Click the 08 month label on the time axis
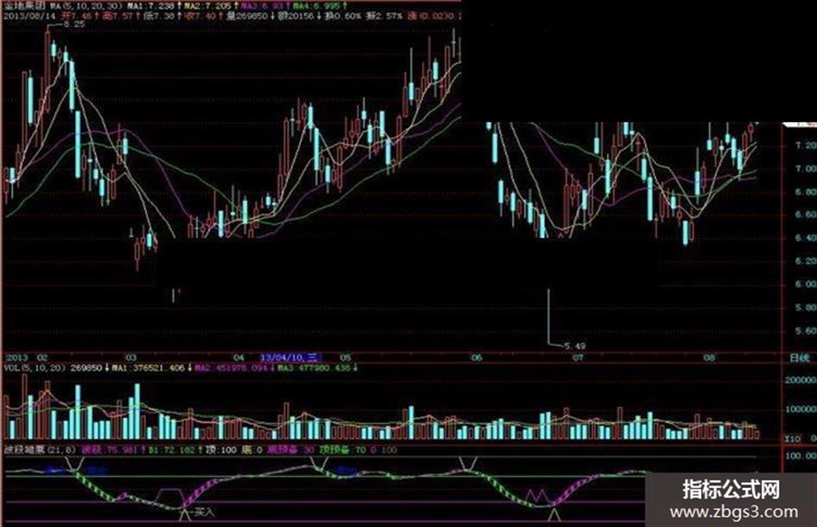The image size is (817, 527). pyautogui.click(x=709, y=357)
